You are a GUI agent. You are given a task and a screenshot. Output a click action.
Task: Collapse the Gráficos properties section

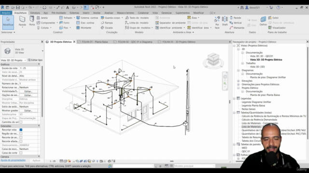pyautogui.click(x=39, y=64)
